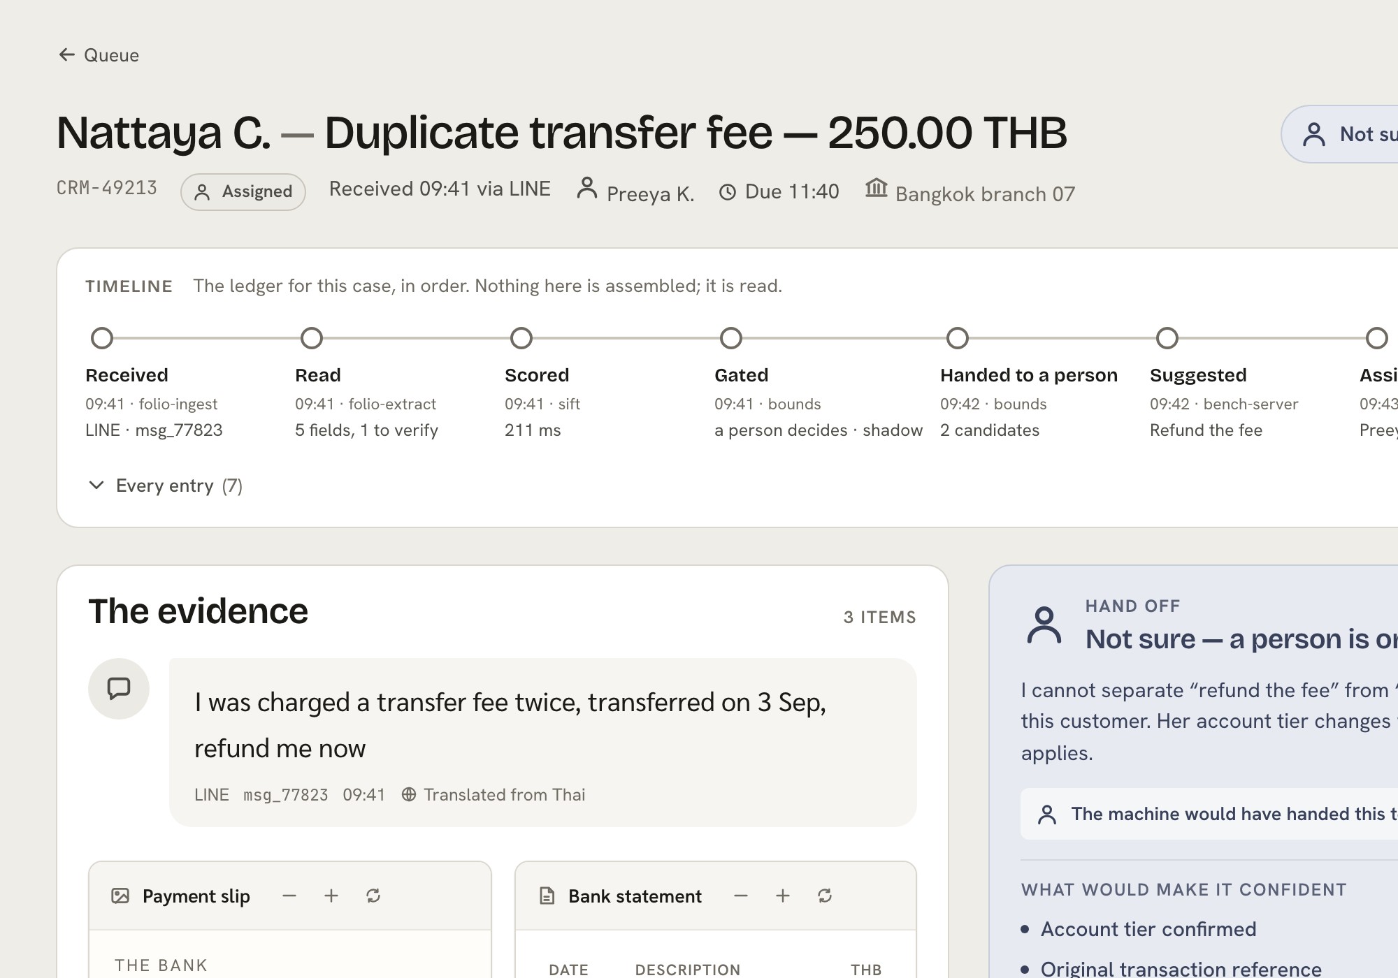
Task: Select the Handed to a person marker
Action: tap(958, 338)
